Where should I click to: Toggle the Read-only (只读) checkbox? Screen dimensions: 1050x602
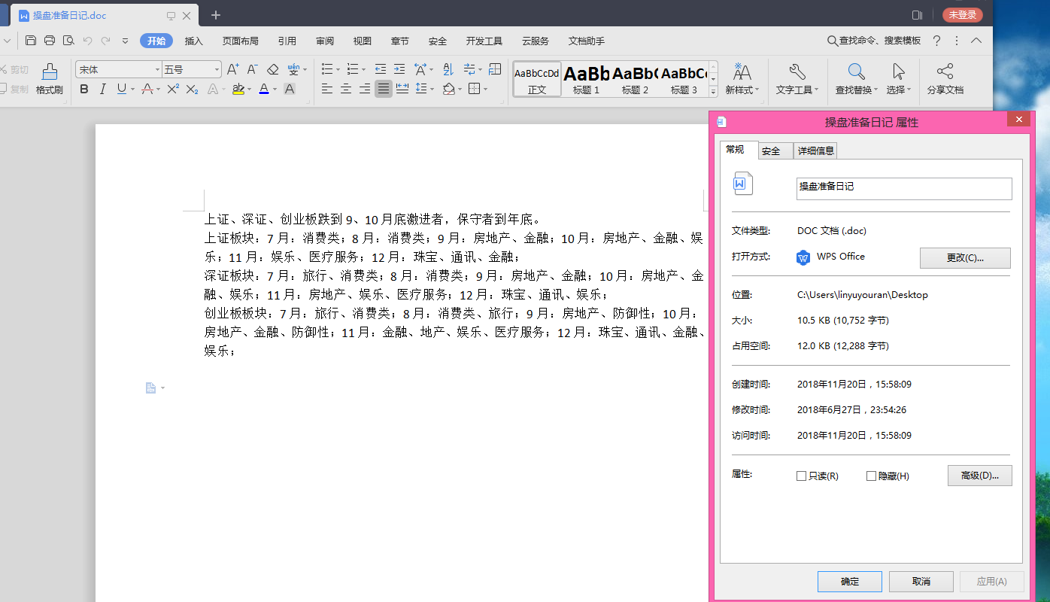802,476
